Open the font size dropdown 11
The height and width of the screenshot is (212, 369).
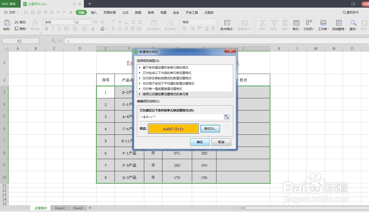click(90, 22)
